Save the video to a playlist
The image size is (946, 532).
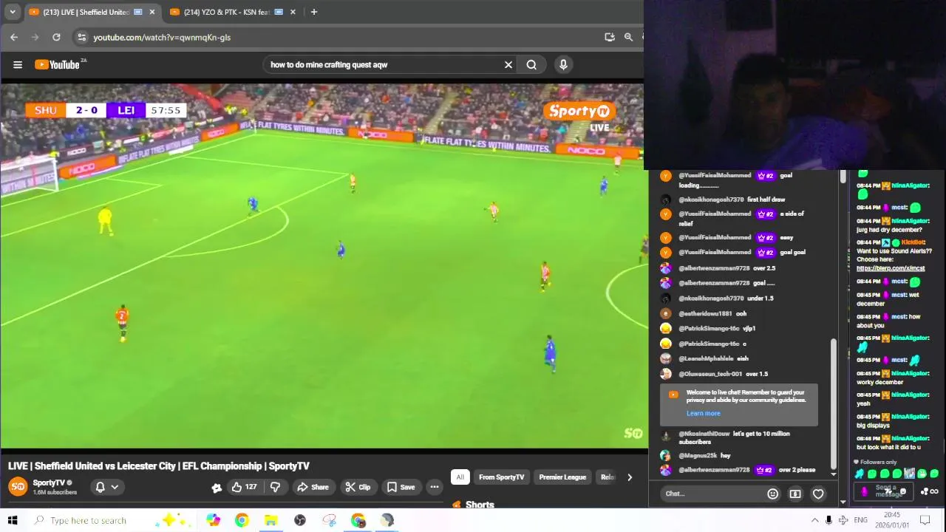[401, 487]
